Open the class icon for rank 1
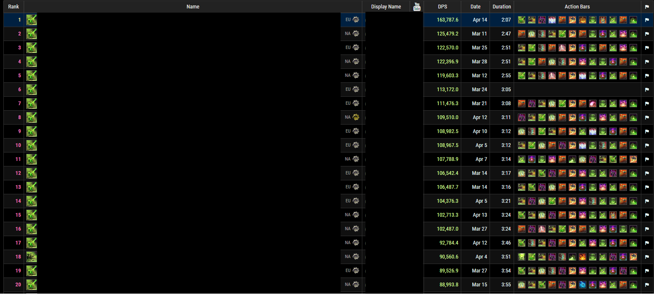 [31, 19]
